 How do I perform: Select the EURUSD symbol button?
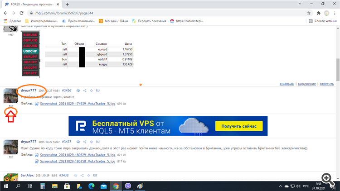30,35
